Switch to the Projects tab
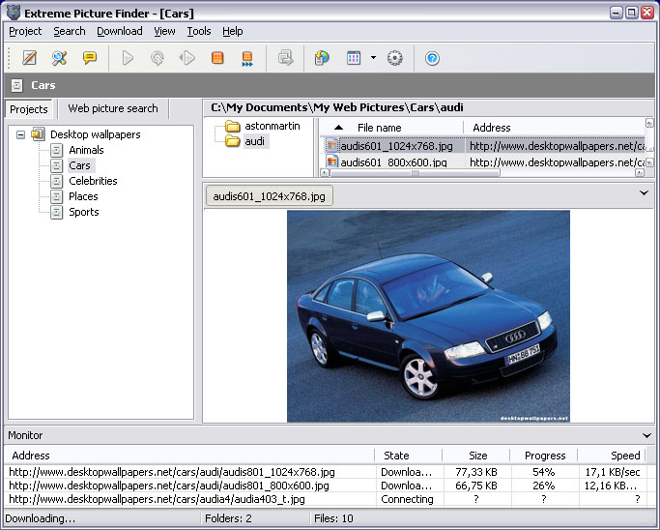 [29, 109]
